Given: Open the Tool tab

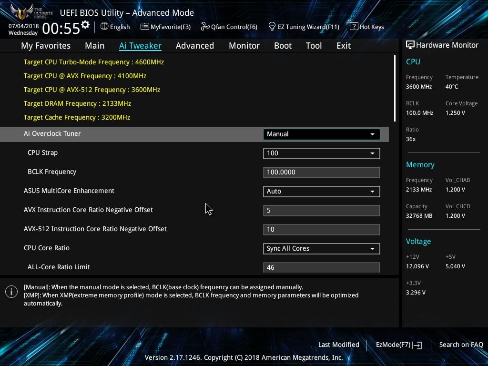Looking at the screenshot, I should [314, 46].
